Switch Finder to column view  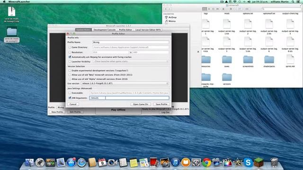[x=213, y=9]
